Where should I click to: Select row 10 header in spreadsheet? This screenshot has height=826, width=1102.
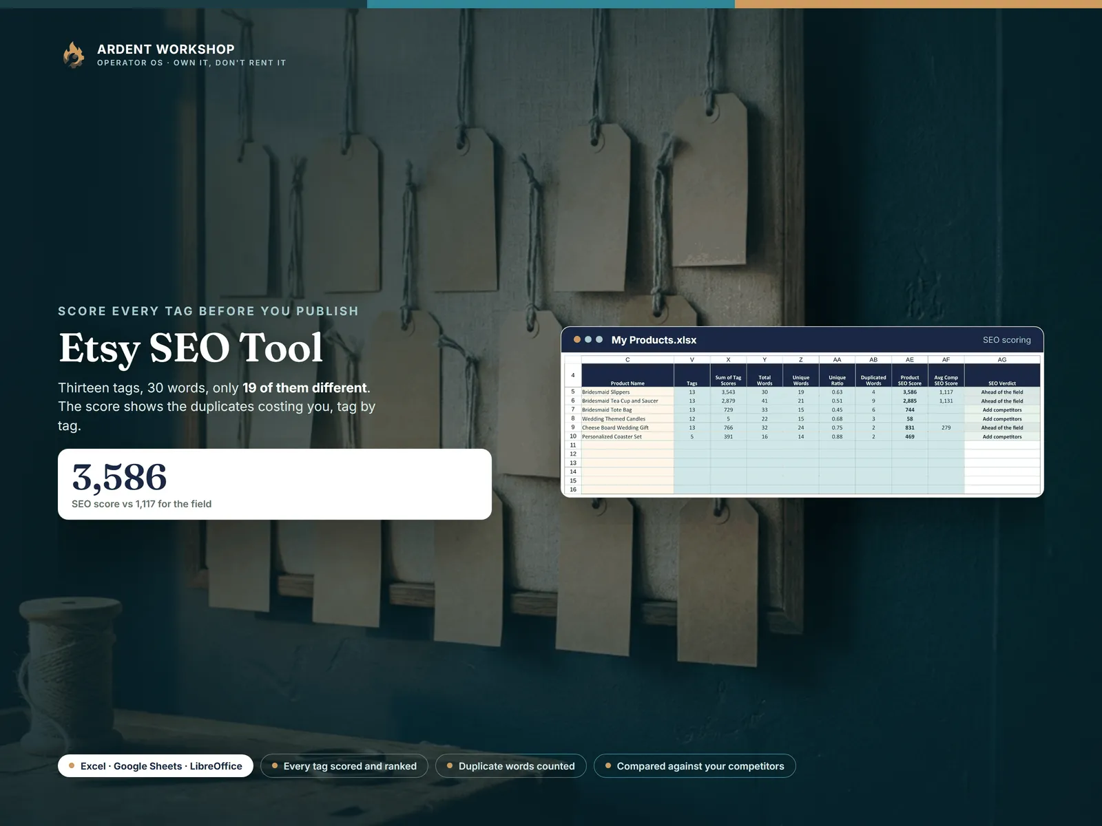(x=572, y=436)
